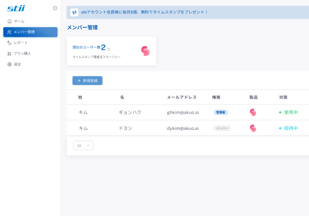Click the stii logo
Image resolution: width=309 pixels, height=216 pixels.
(x=16, y=8)
